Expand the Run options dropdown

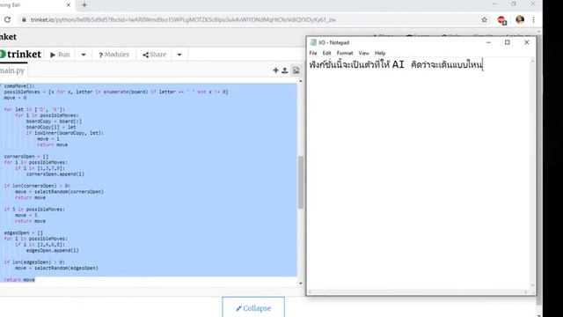click(84, 55)
